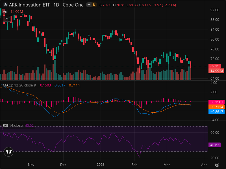Screen dimensions: 226x169
Task: Click the high price value H70.91
Action: [x=119, y=5]
